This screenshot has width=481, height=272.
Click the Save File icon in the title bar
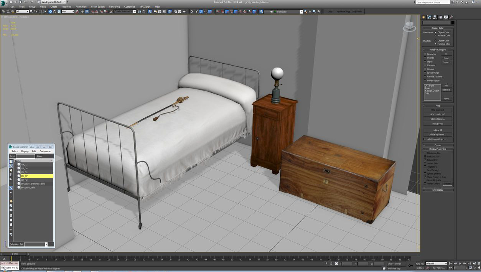(x=21, y=2)
